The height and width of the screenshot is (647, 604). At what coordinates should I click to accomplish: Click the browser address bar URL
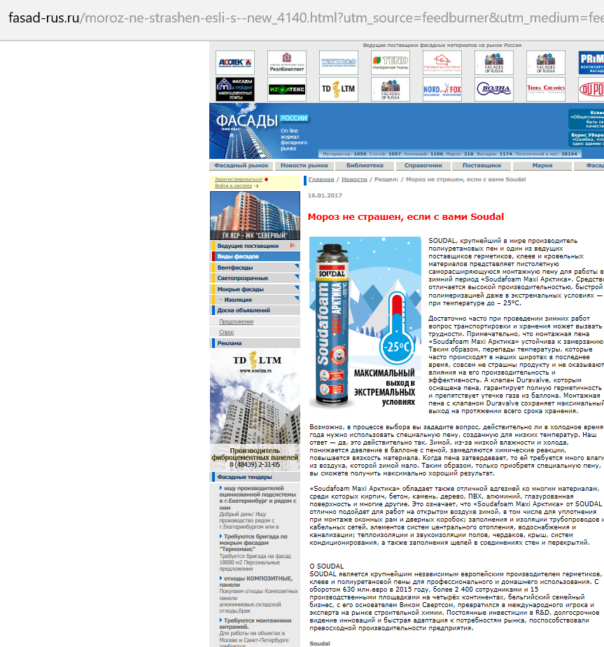[306, 18]
